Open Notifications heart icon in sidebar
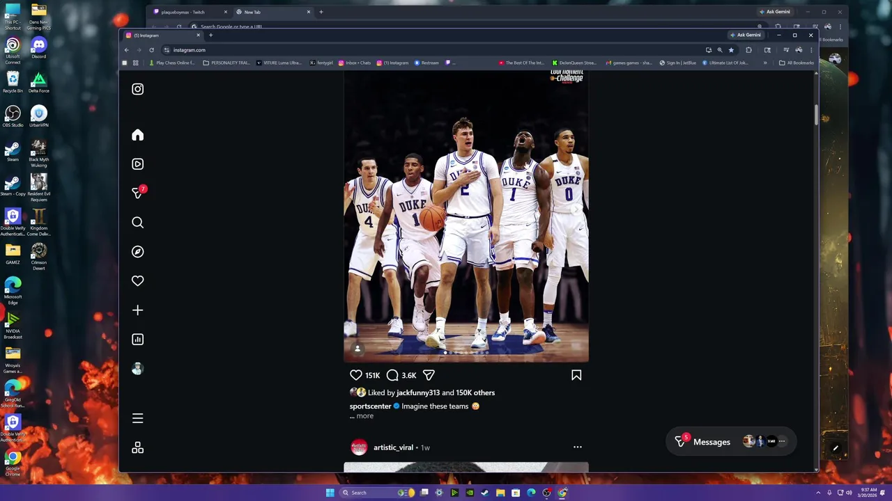 (137, 281)
